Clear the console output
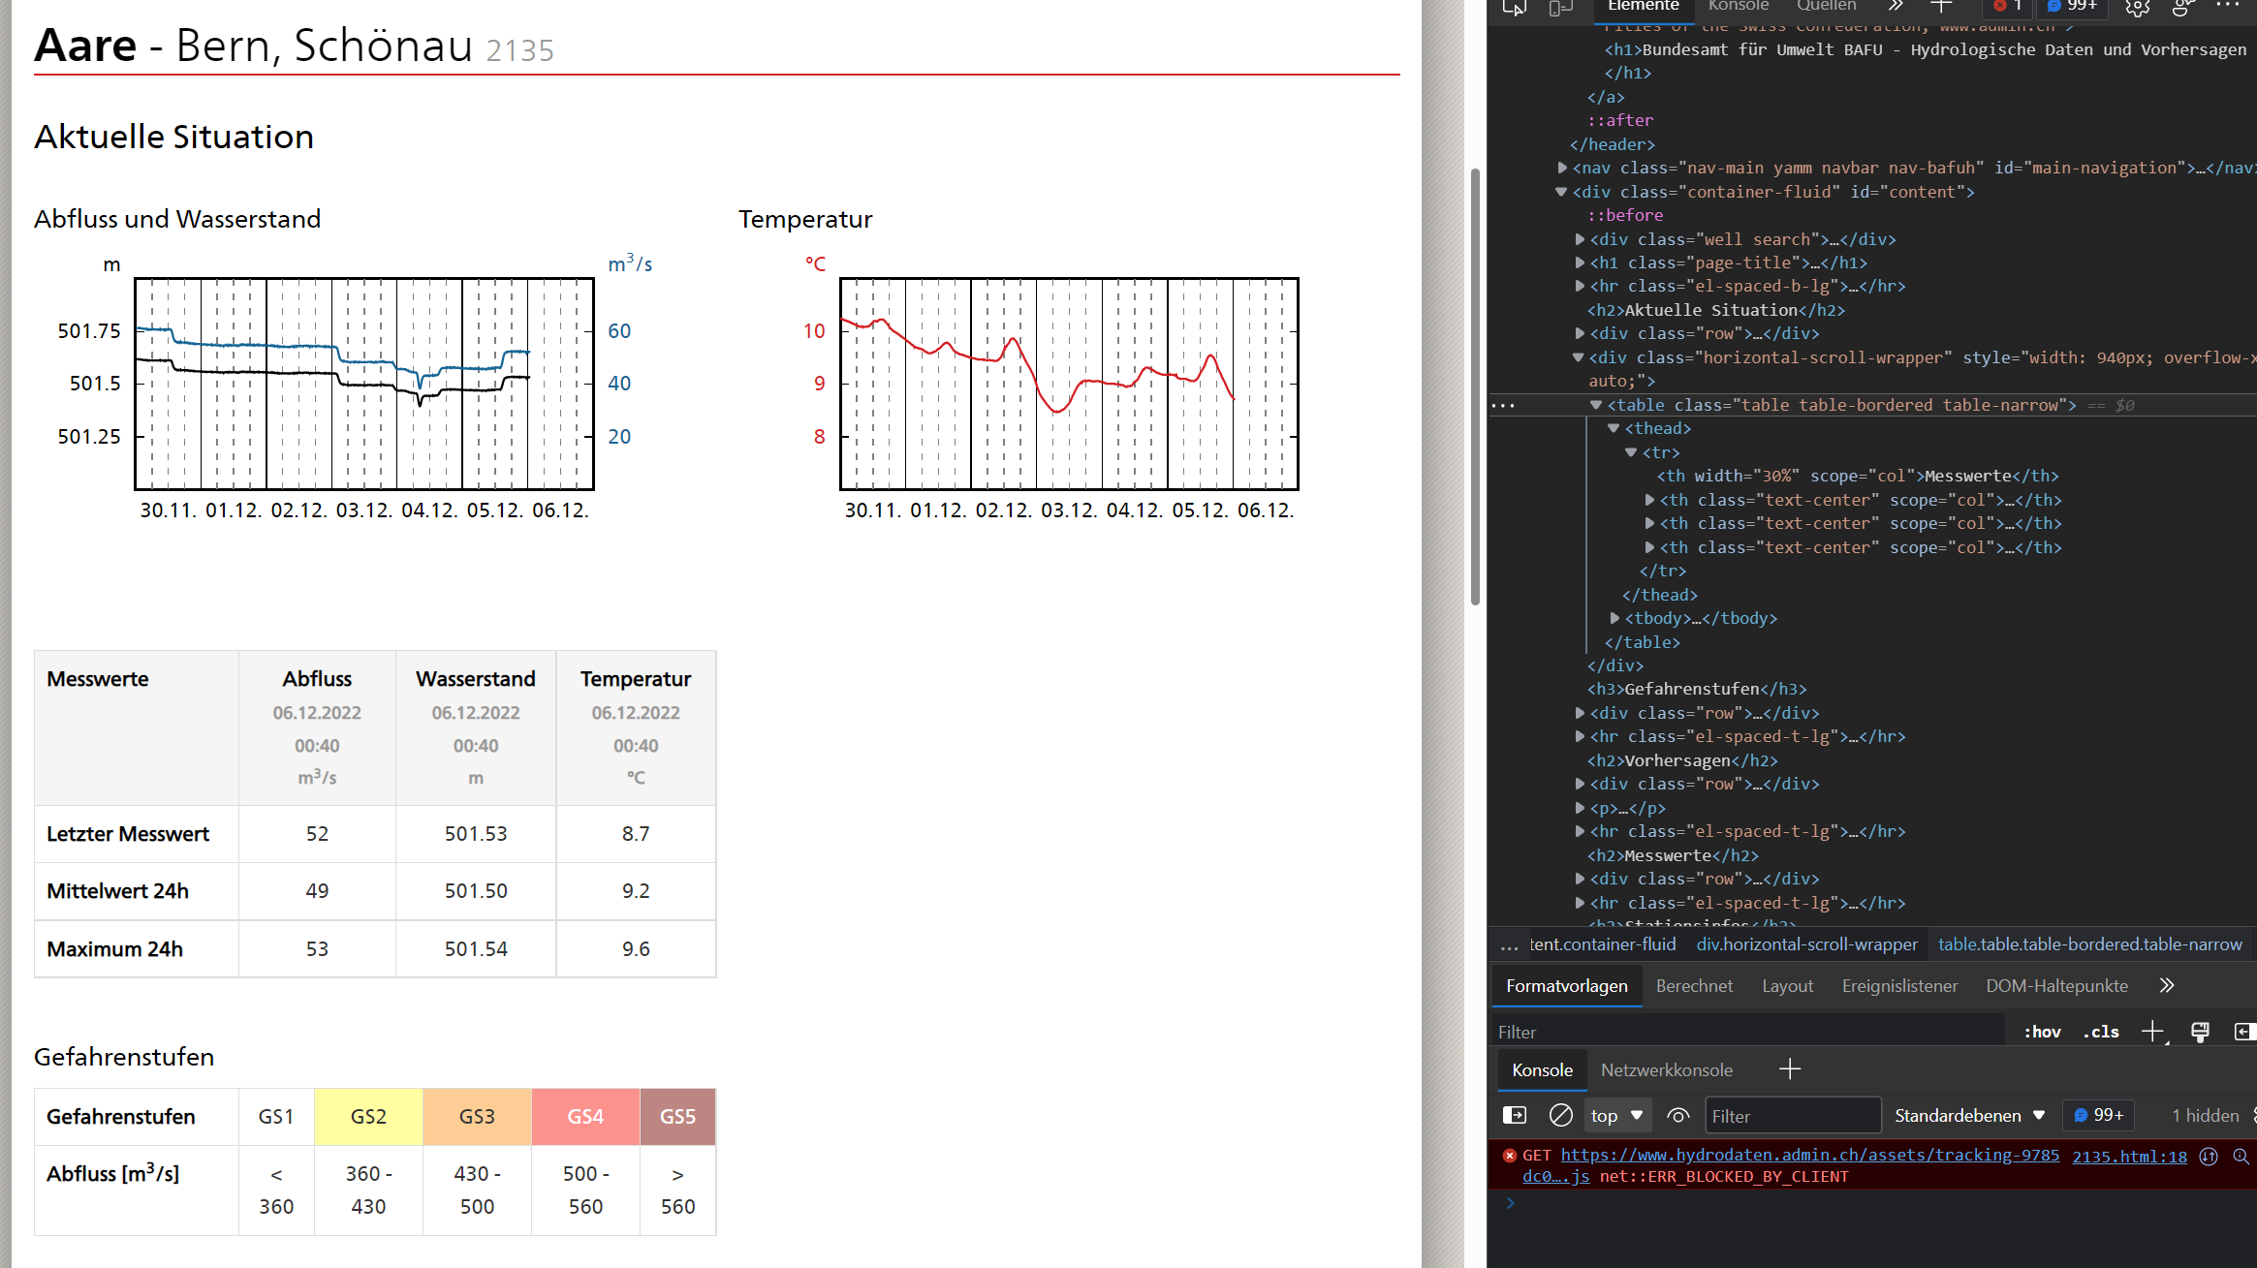 1560,1116
